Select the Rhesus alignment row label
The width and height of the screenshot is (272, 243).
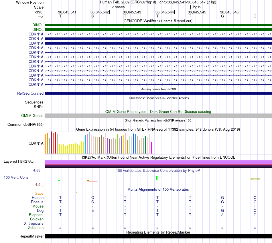point(37,202)
